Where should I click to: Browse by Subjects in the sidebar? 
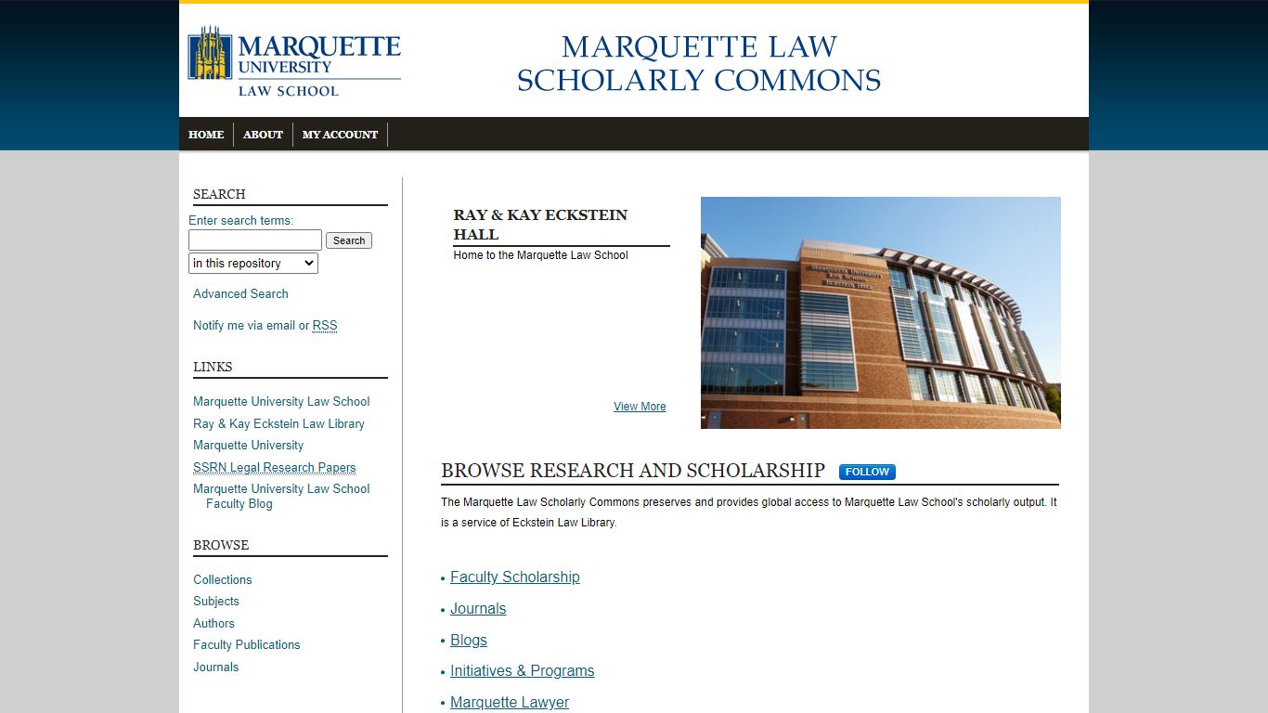(216, 602)
